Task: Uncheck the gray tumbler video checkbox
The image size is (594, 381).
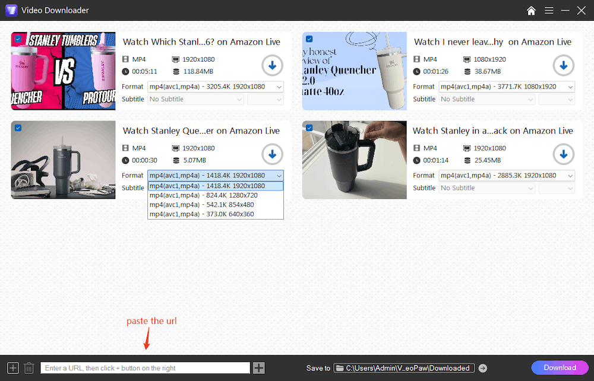Action: [18, 128]
